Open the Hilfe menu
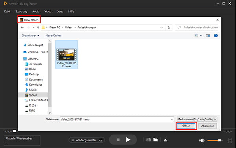 pyautogui.click(x=71, y=11)
